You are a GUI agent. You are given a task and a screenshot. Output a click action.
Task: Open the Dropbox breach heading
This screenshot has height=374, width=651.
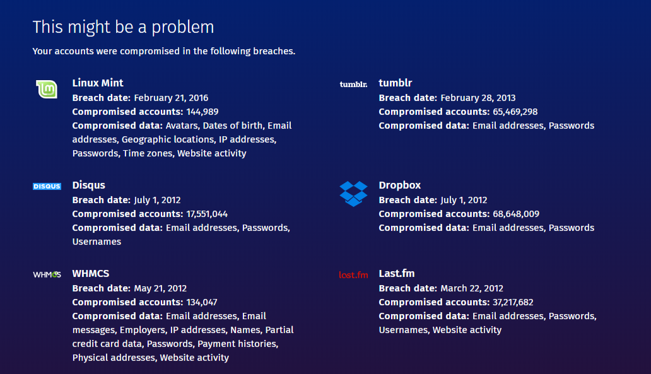[x=400, y=185]
